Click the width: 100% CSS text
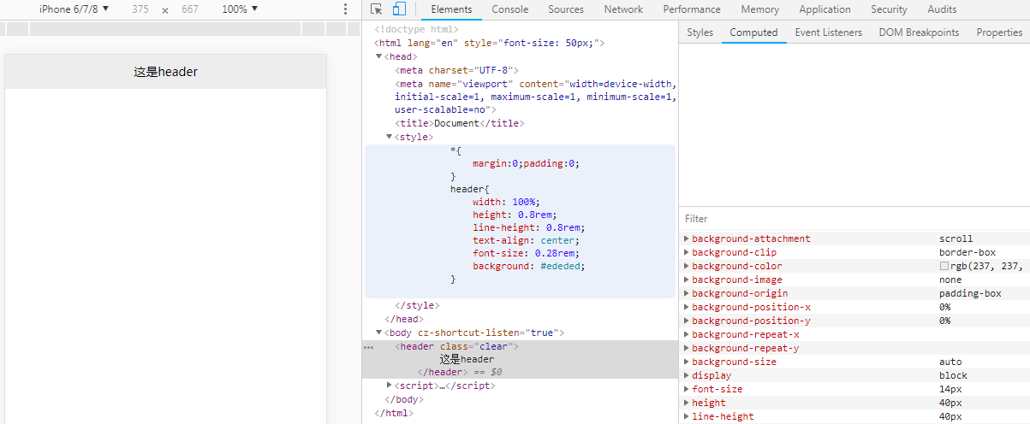Screen dimensions: 1030x424 pyautogui.click(x=507, y=202)
